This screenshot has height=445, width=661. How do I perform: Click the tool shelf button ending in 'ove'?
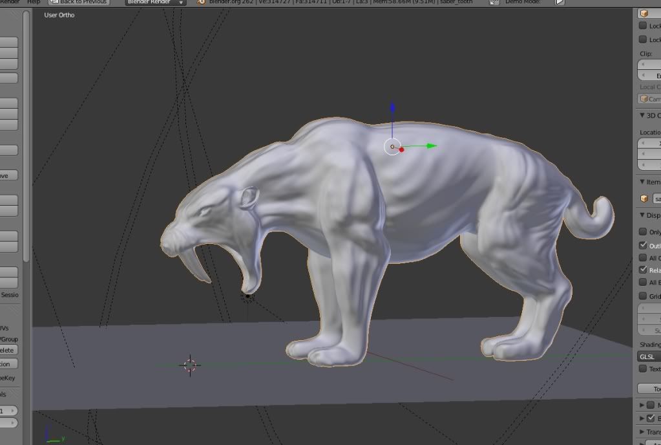coord(9,175)
